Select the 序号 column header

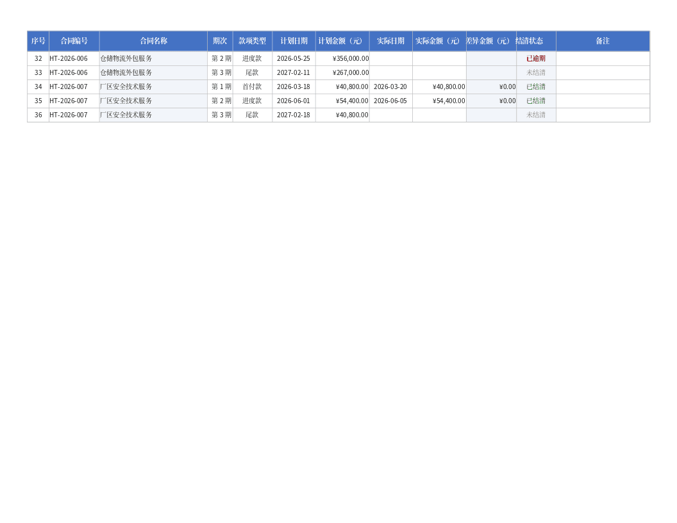(x=38, y=41)
